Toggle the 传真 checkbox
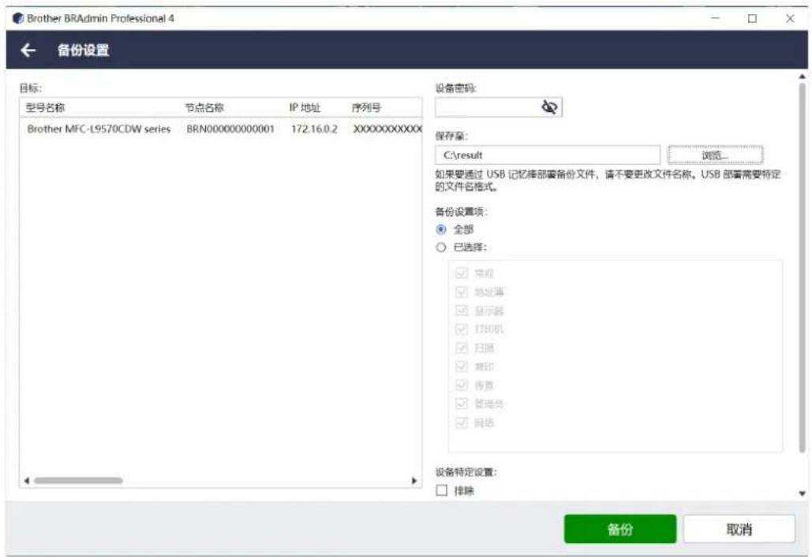Image resolution: width=812 pixels, height=557 pixels. 461,385
